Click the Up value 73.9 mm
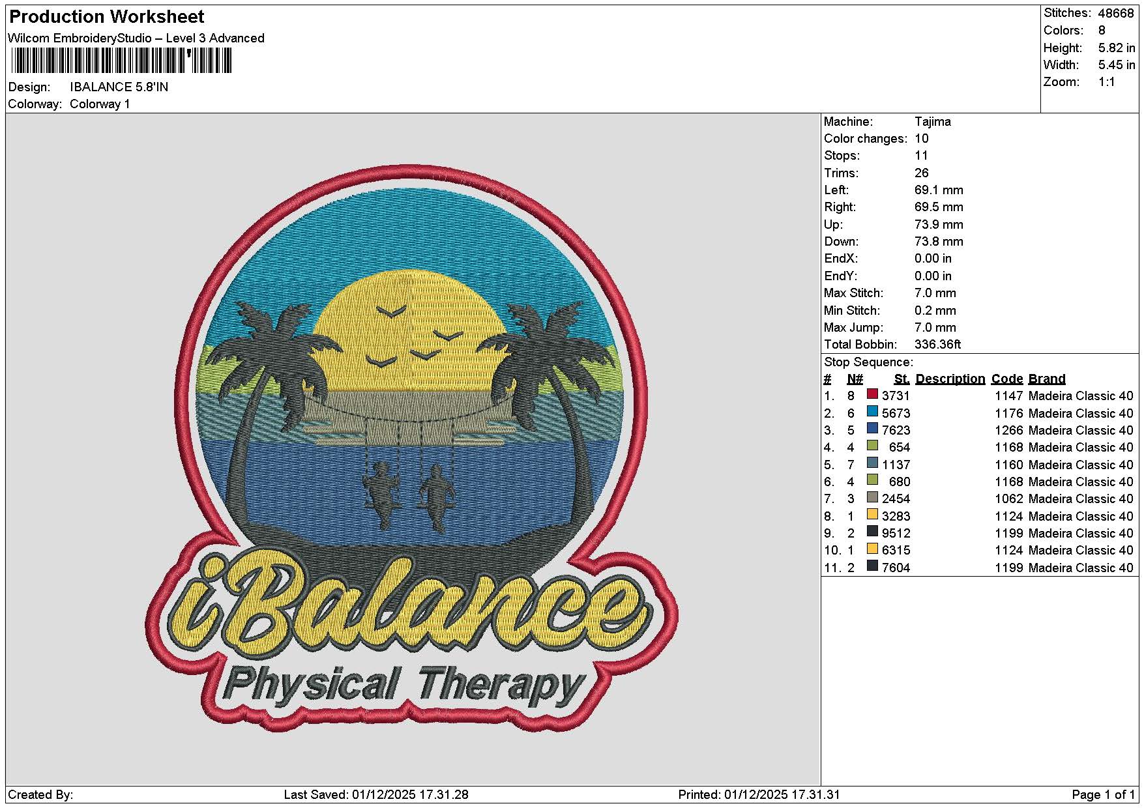 click(x=939, y=225)
